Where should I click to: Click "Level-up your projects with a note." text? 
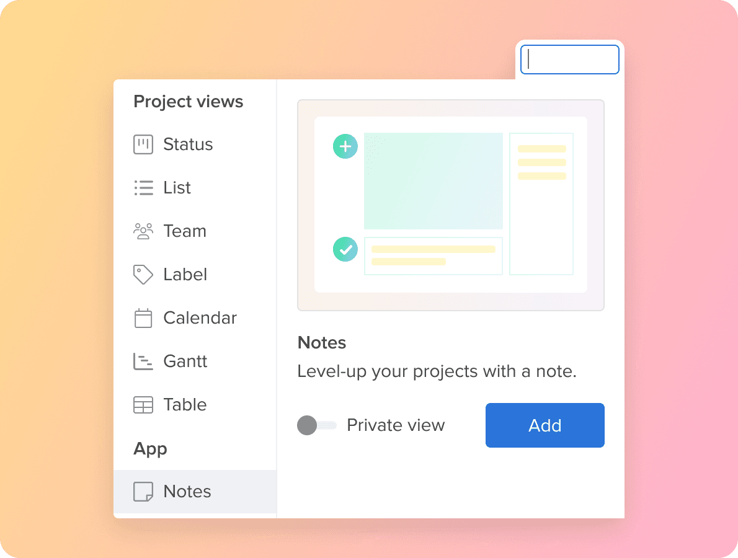pos(437,371)
